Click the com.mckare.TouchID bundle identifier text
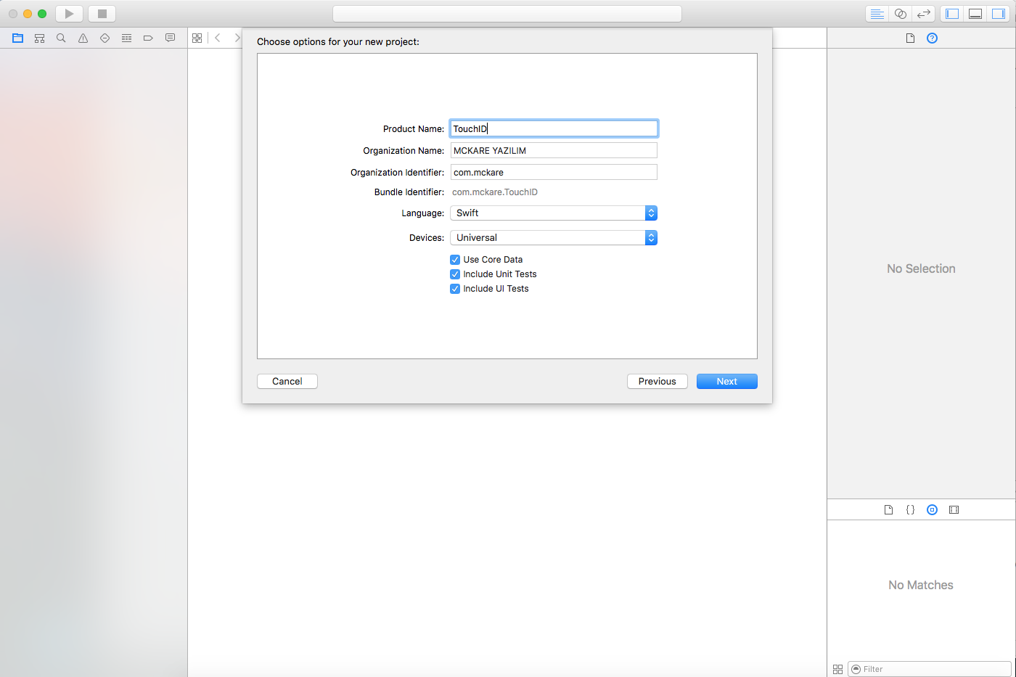1016x677 pixels. click(x=495, y=192)
